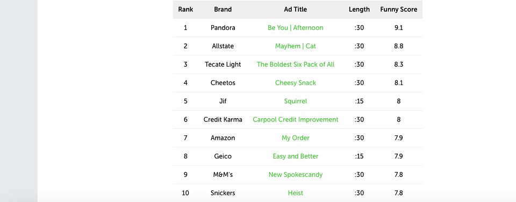Click the 'Heist' Snickers ad link
The image size is (516, 202).
pyautogui.click(x=295, y=193)
